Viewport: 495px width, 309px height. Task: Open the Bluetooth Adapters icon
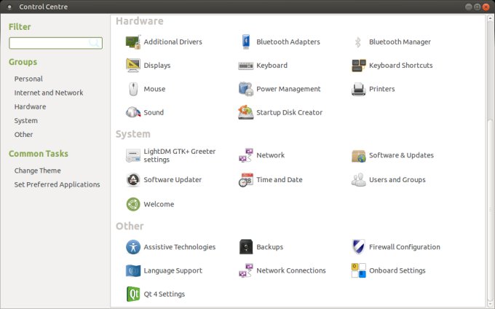pos(246,42)
